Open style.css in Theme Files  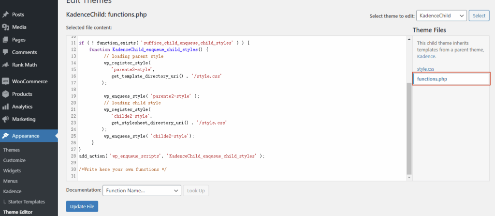tap(425, 69)
